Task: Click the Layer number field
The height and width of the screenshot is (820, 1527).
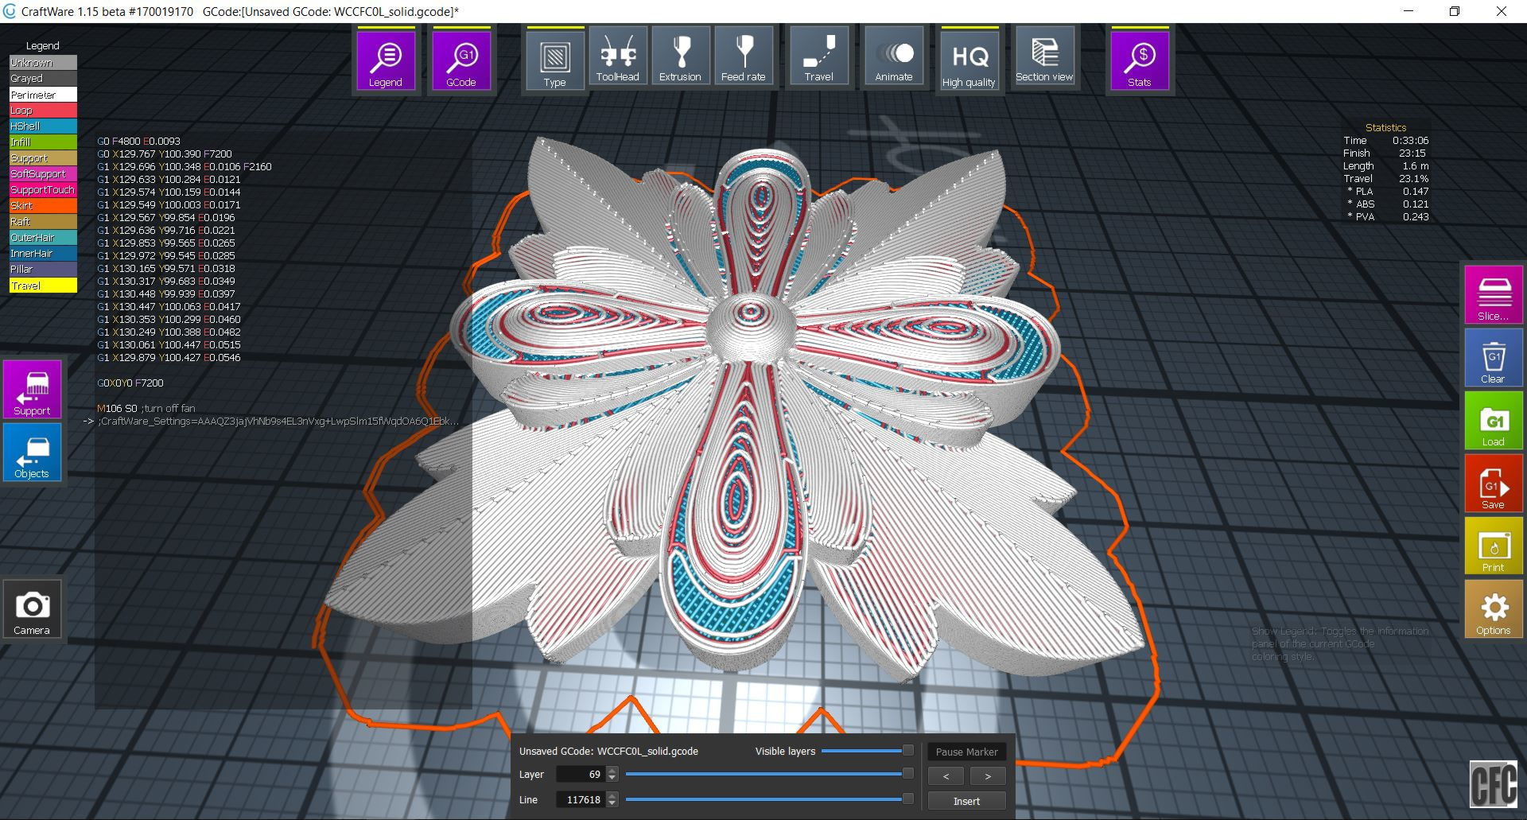Action: [581, 774]
